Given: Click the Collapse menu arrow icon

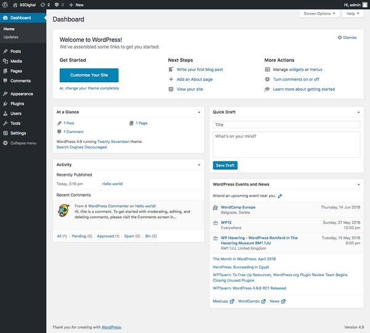Looking at the screenshot, I should point(5,143).
